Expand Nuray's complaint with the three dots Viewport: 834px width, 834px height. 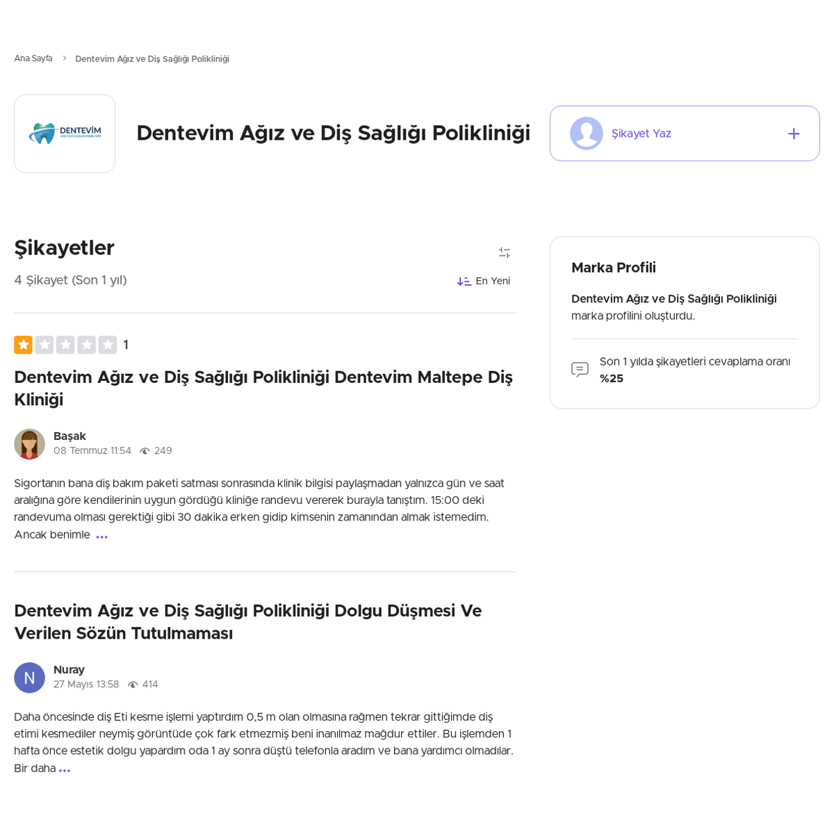[x=65, y=769]
